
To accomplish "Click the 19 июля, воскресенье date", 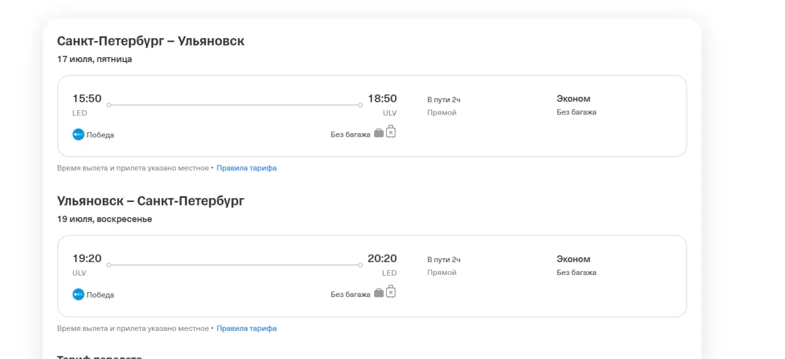I will pos(104,219).
